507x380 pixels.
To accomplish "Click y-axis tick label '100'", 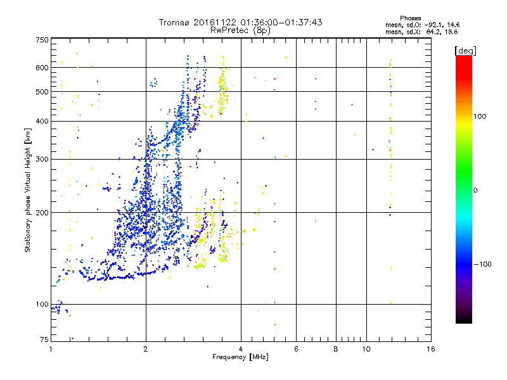I will (42, 305).
